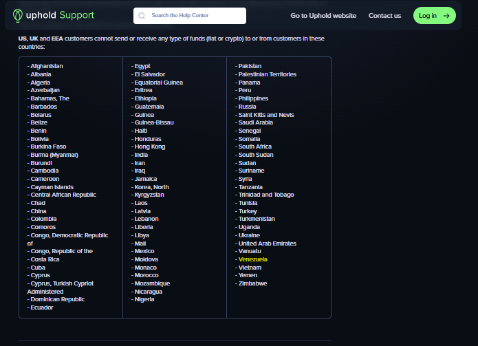The width and height of the screenshot is (478, 346).
Task: Click the Algeria entry
Action: pos(41,83)
